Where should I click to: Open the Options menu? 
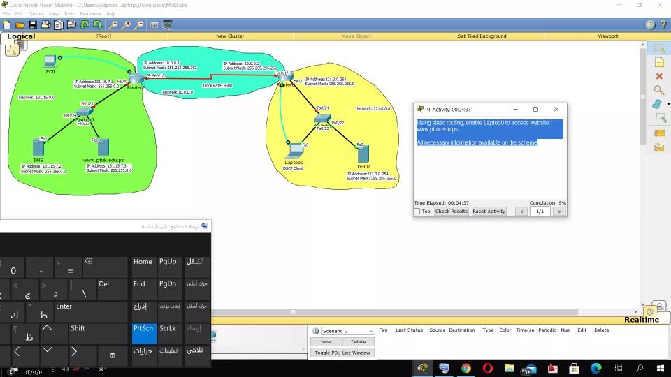(36, 14)
